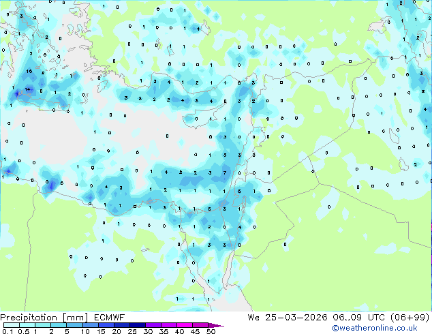Image resolution: width=432 pixels, height=334 pixels.
Task: Select magenta legend swatch for 40–45 mm
Action: pyautogui.click(x=185, y=325)
